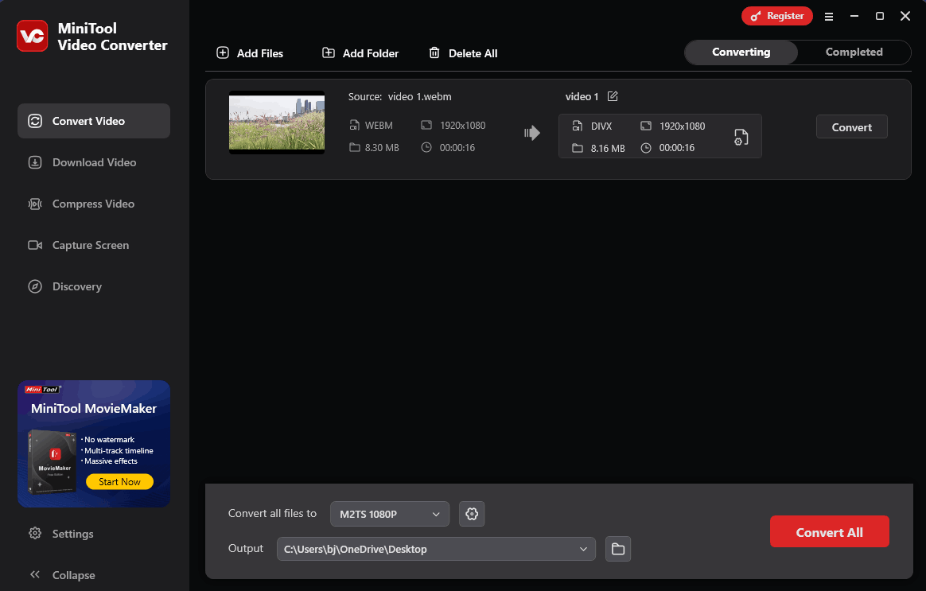Viewport: 926px width, 591px height.
Task: Click the Add Folder label
Action: pyautogui.click(x=370, y=53)
